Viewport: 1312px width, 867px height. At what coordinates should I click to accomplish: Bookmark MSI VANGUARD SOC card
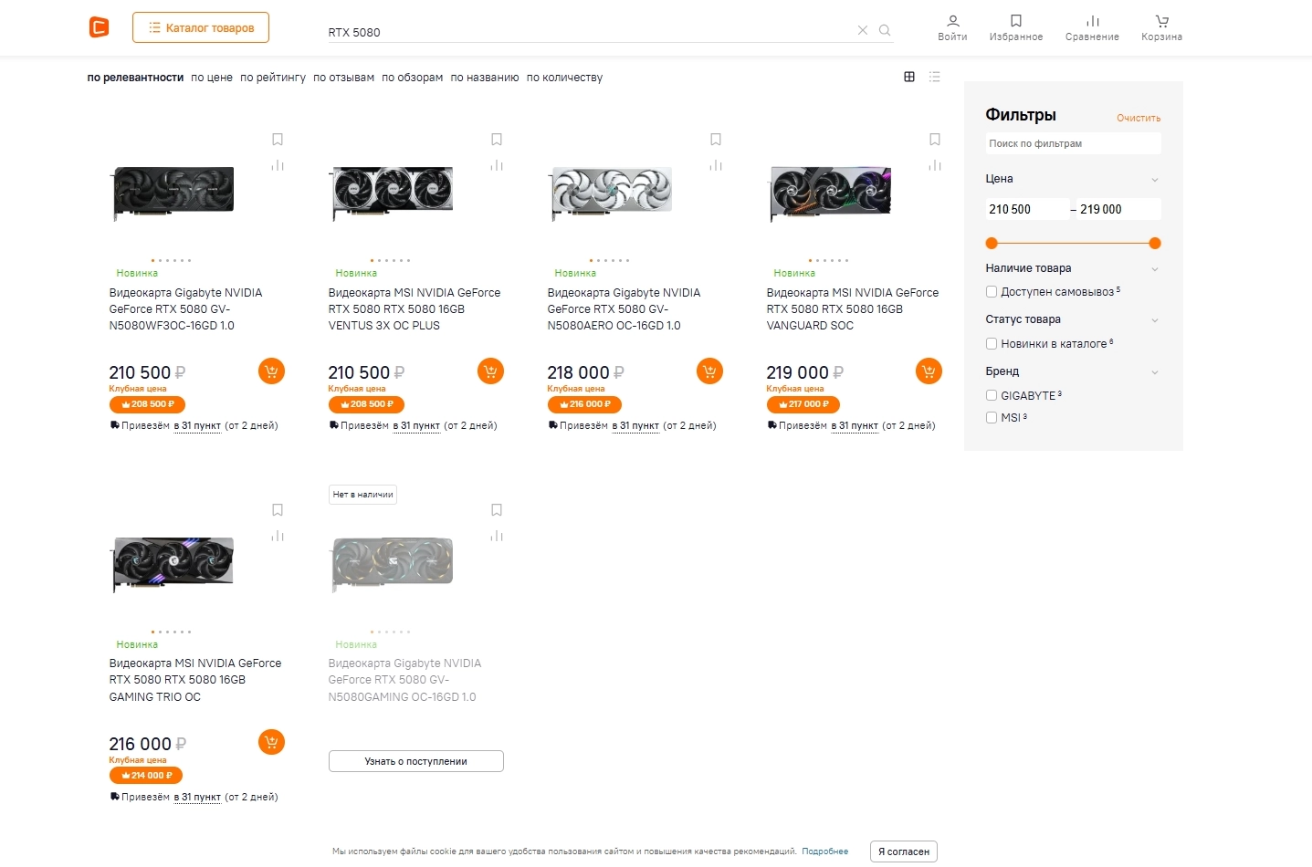935,140
